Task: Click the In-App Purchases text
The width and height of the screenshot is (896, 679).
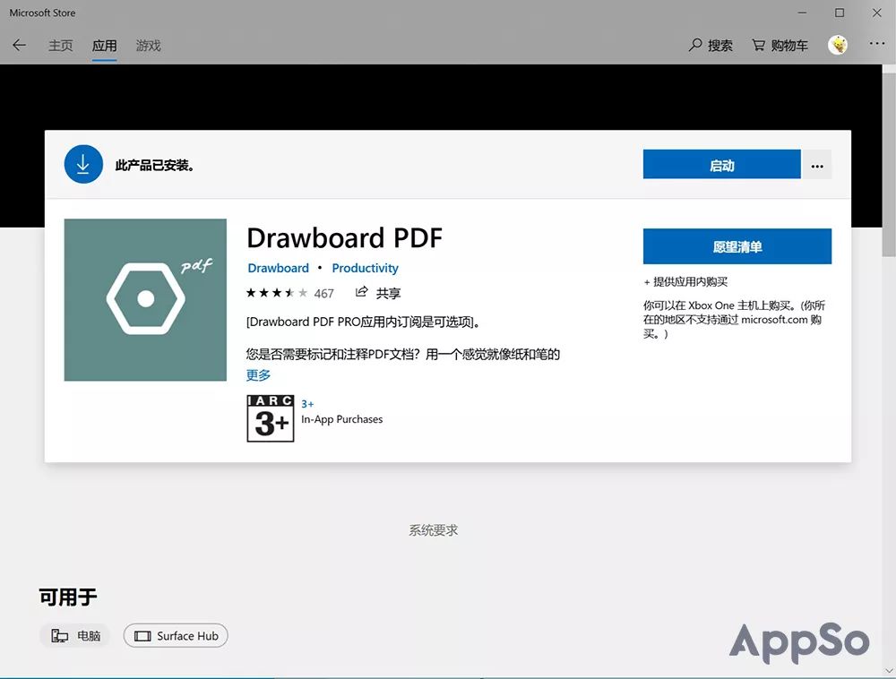Action: [x=341, y=419]
